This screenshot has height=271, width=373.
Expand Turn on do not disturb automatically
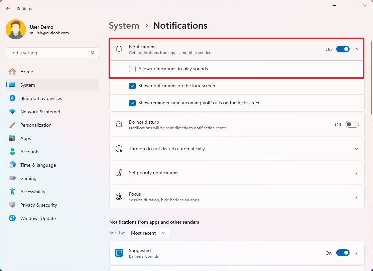point(356,149)
